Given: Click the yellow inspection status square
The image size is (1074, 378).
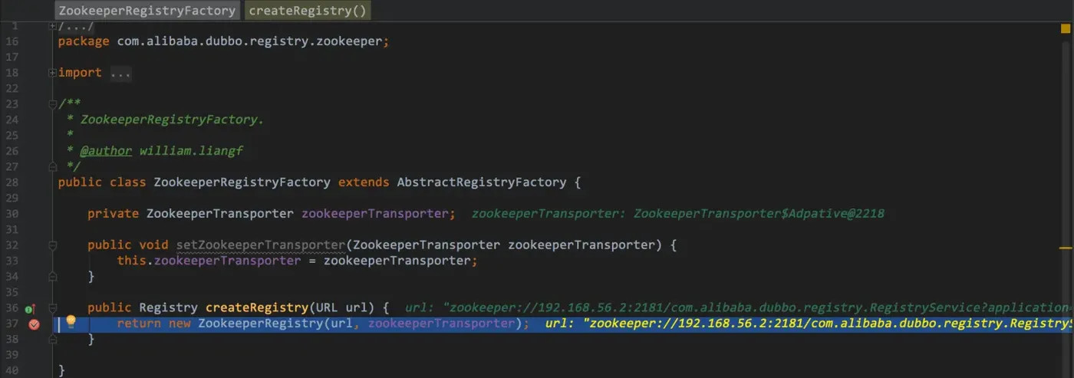Looking at the screenshot, I should 1066,29.
